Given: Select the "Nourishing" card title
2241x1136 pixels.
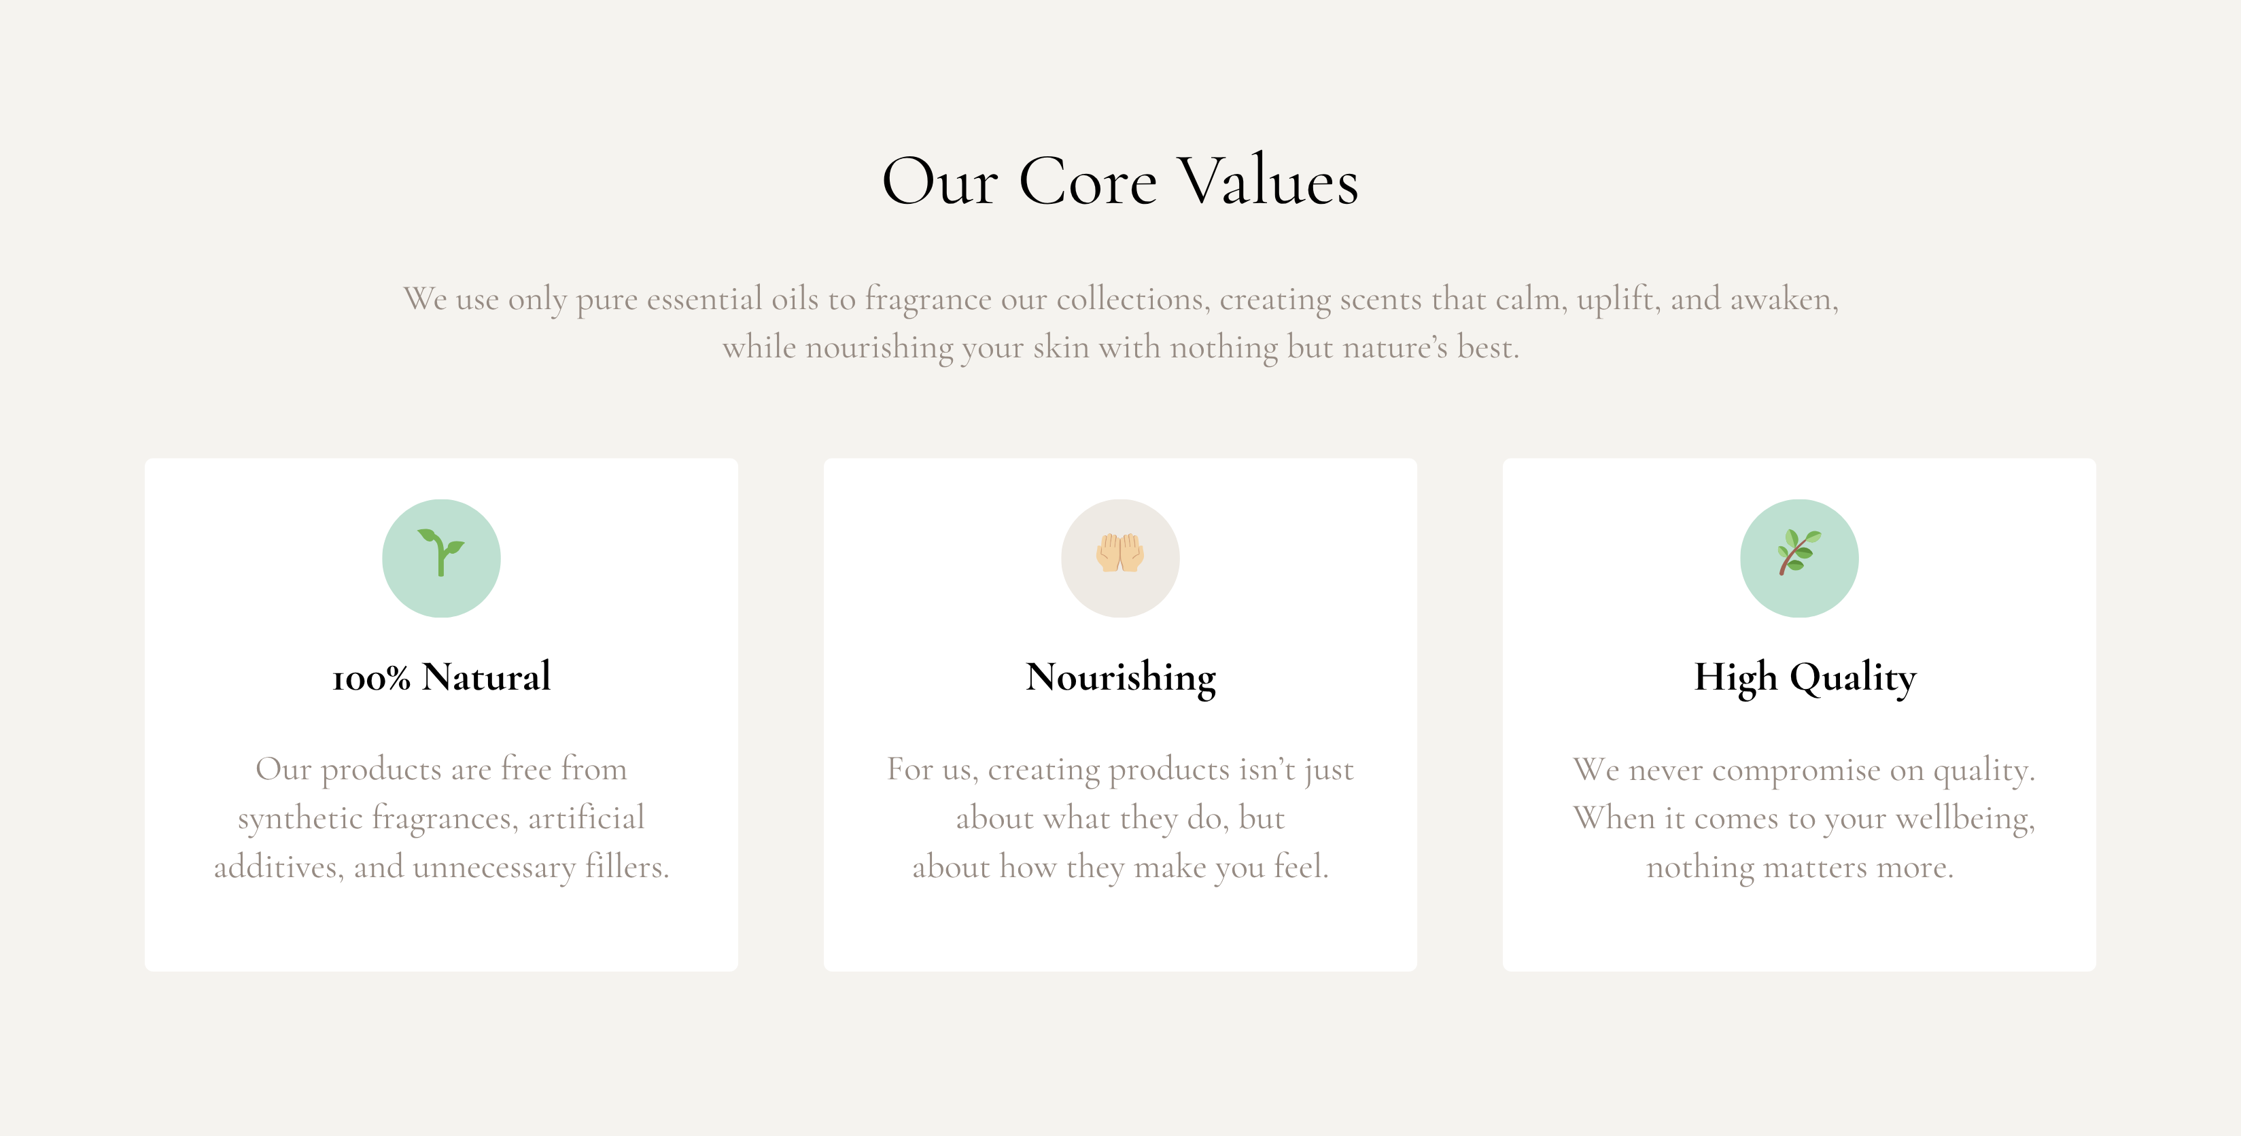Looking at the screenshot, I should [1120, 677].
